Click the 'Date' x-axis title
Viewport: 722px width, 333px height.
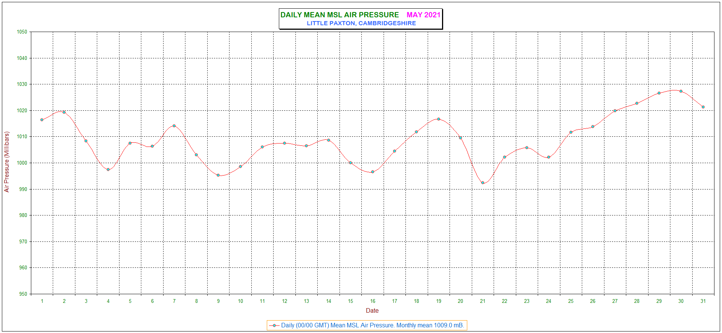(372, 311)
